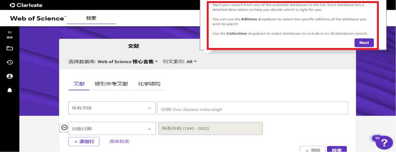Click the 文献 heading above the database selector
The image size is (396, 152).
pyautogui.click(x=134, y=46)
